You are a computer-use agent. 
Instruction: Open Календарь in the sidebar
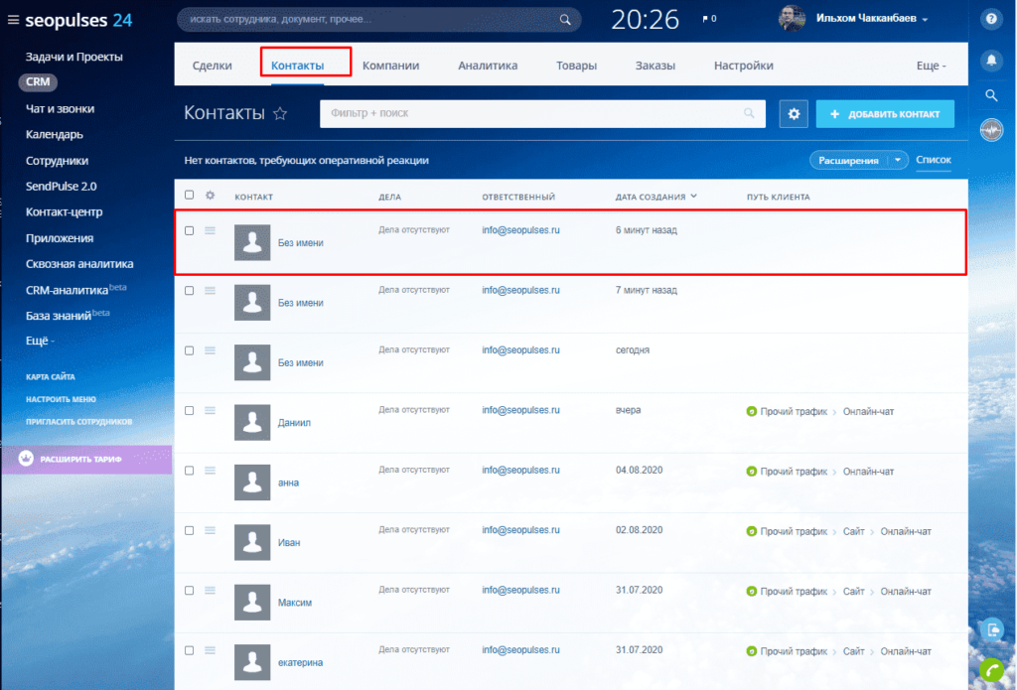(55, 135)
